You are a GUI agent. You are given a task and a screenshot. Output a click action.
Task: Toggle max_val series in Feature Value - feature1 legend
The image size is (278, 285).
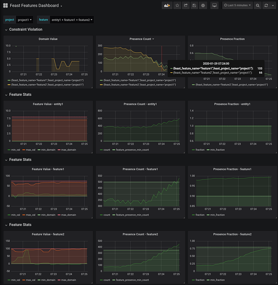[x=31, y=215]
